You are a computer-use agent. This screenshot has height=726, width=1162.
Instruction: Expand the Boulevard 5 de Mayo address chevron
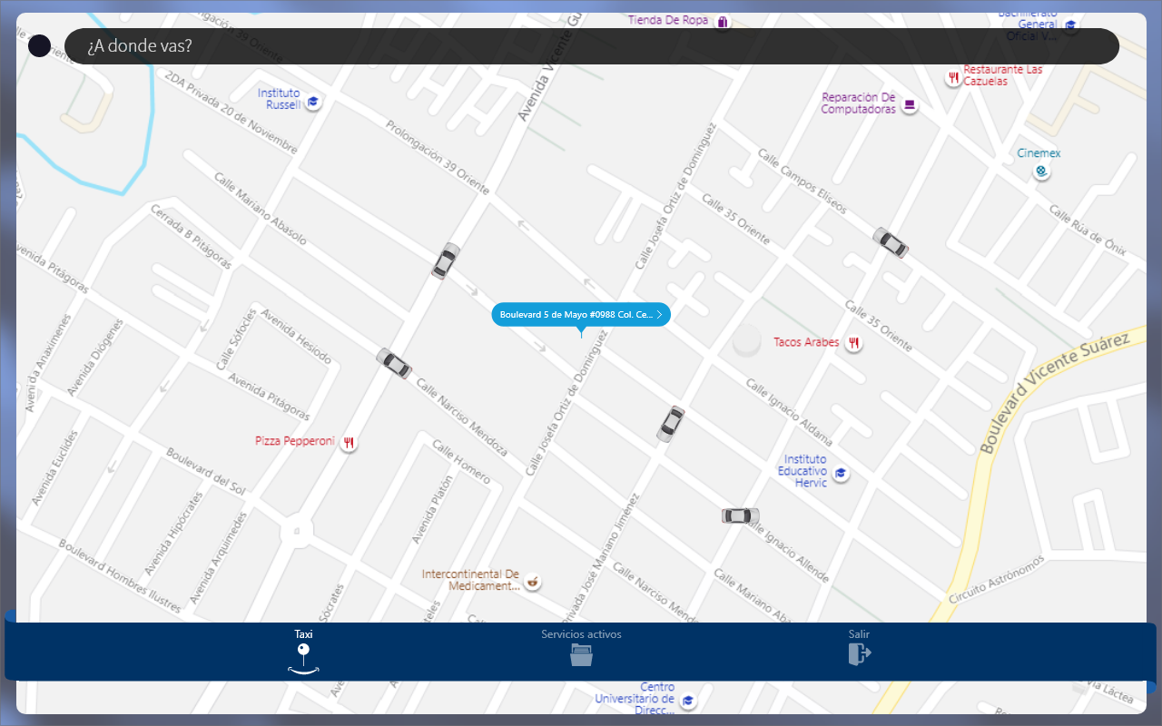click(x=660, y=315)
